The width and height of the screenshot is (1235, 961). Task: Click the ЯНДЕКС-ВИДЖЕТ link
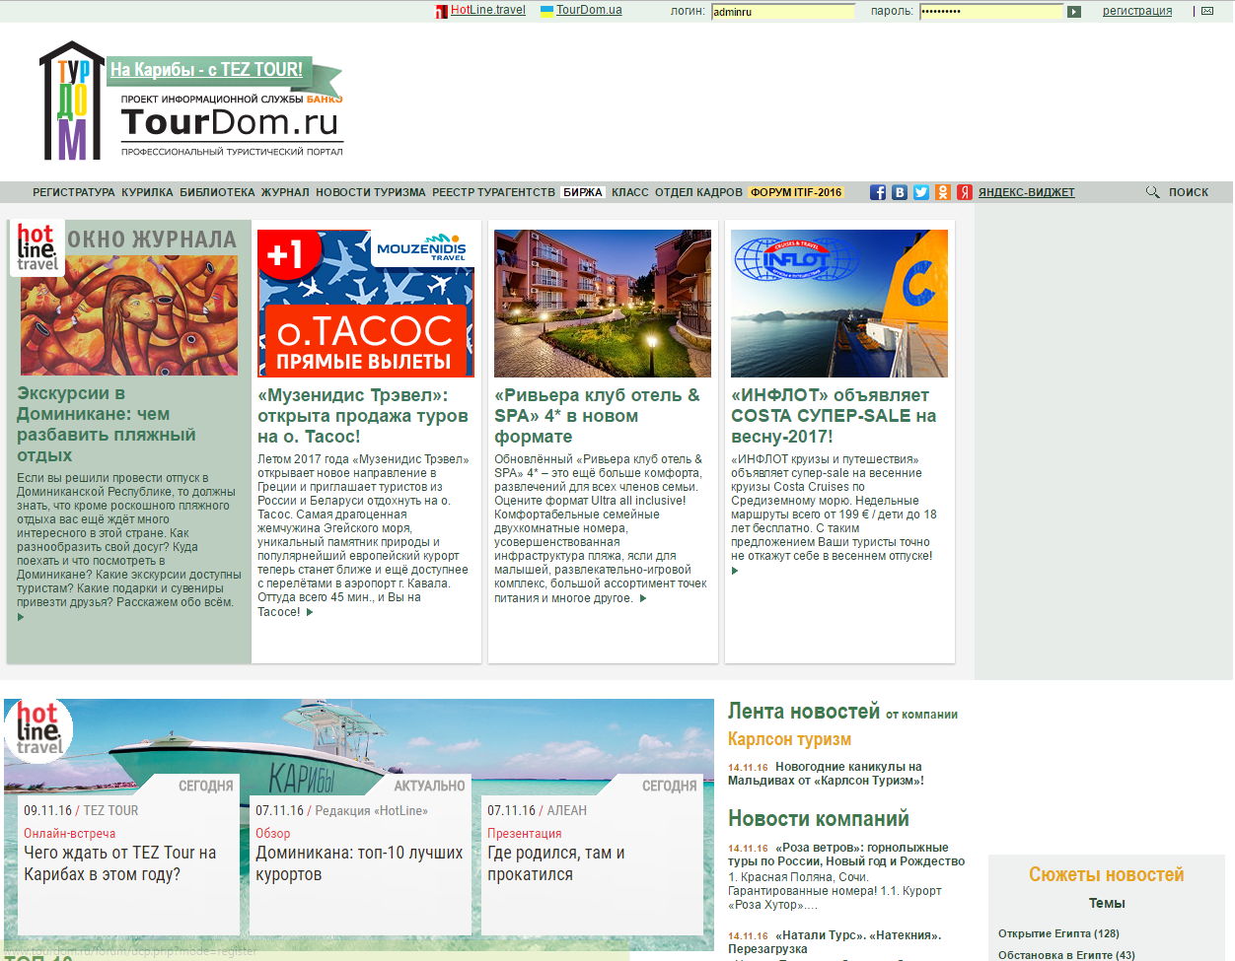[1027, 192]
